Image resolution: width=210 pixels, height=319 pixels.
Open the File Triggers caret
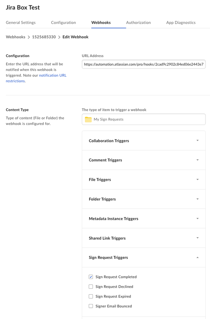coord(198,180)
